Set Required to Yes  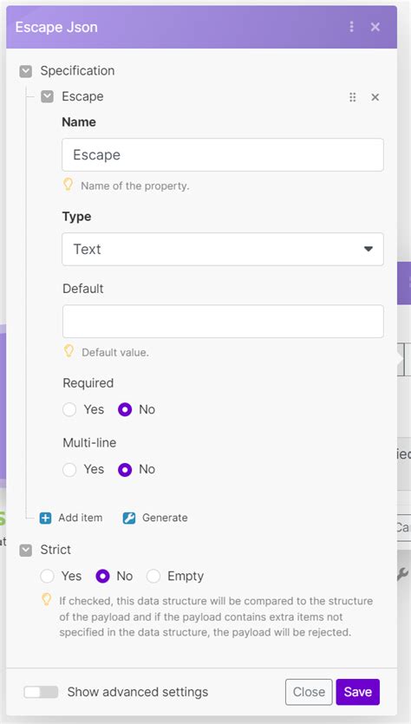69,409
